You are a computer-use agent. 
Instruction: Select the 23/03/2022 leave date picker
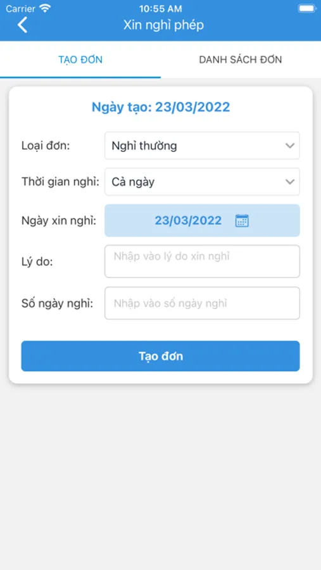(x=202, y=220)
